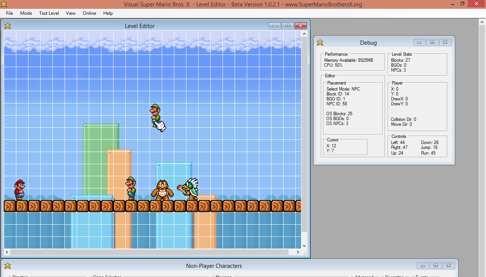The height and width of the screenshot is (277, 486).
Task: Select the short orange block right of the Koopa
Action: [x=207, y=197]
